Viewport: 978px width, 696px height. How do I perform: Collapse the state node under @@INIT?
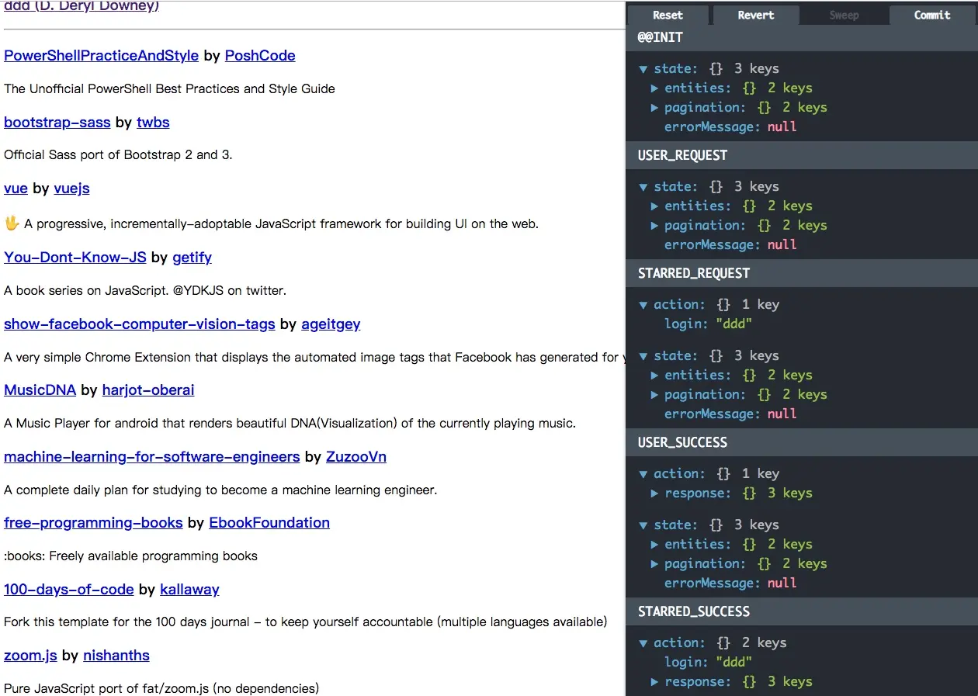point(643,69)
